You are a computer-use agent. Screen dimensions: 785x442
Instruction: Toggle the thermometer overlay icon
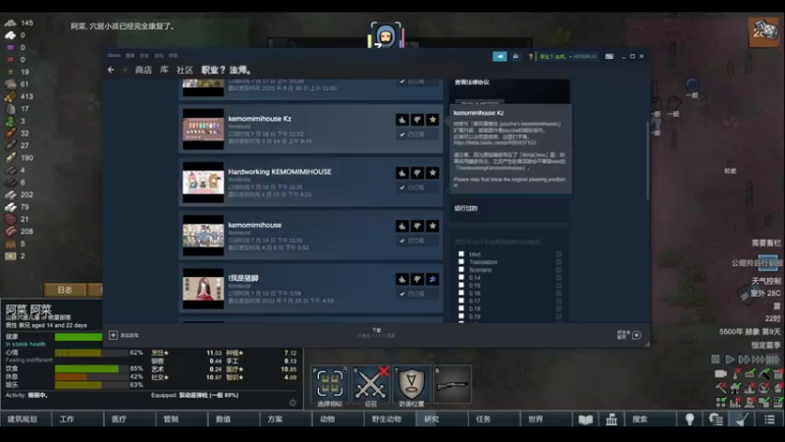736,374
